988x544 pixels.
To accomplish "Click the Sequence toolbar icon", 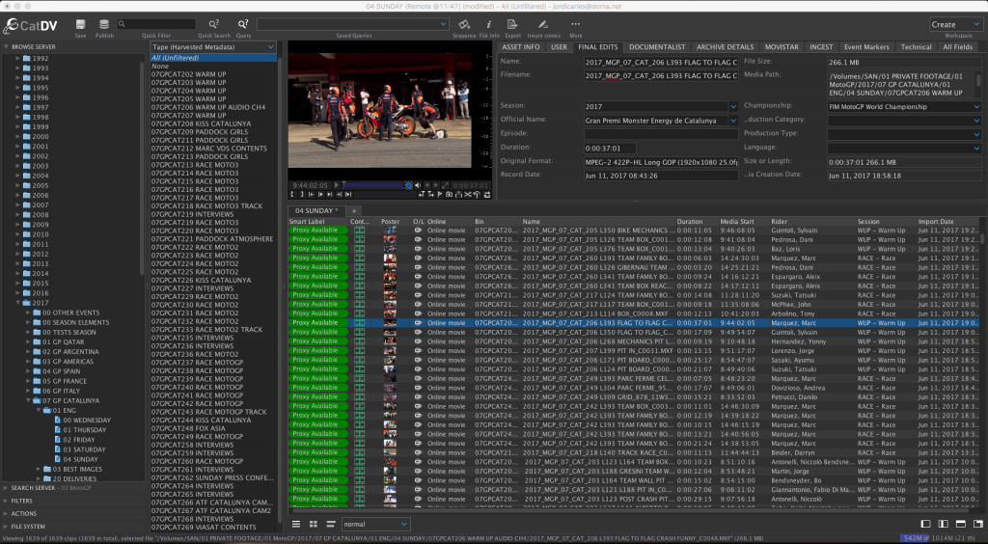I will pos(464,24).
